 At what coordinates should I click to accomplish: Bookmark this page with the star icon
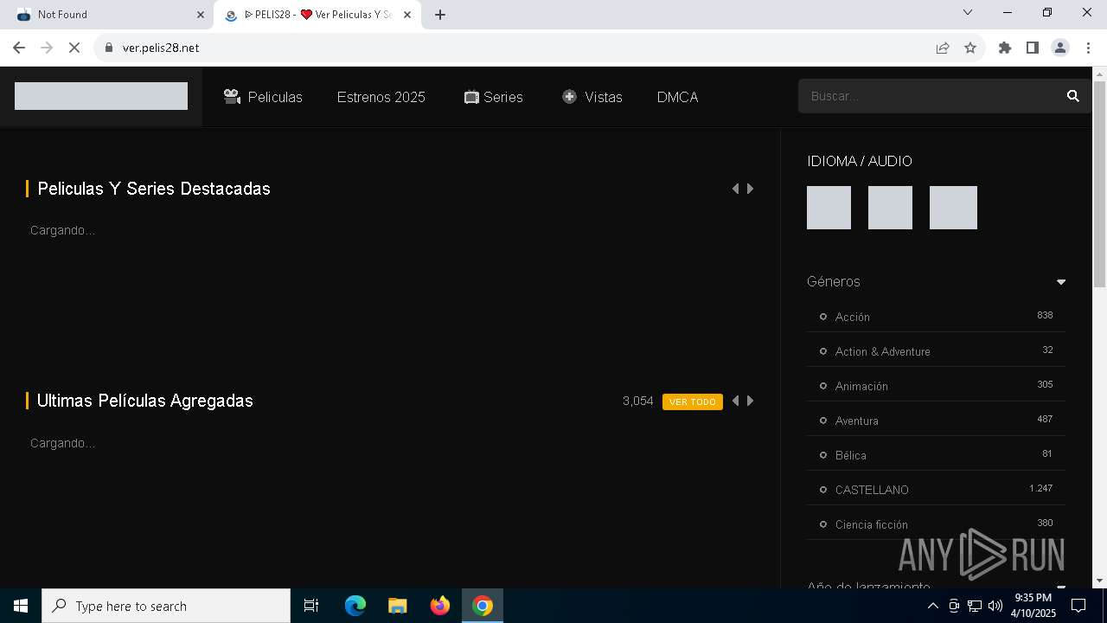tap(970, 48)
